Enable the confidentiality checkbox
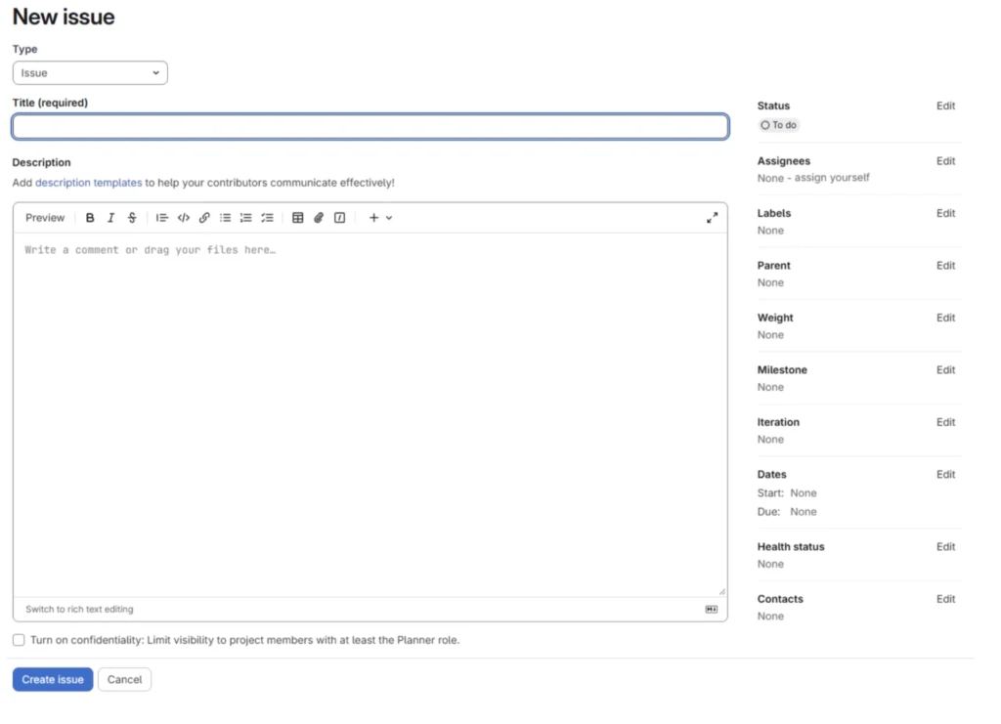This screenshot has height=724, width=1001. [19, 640]
